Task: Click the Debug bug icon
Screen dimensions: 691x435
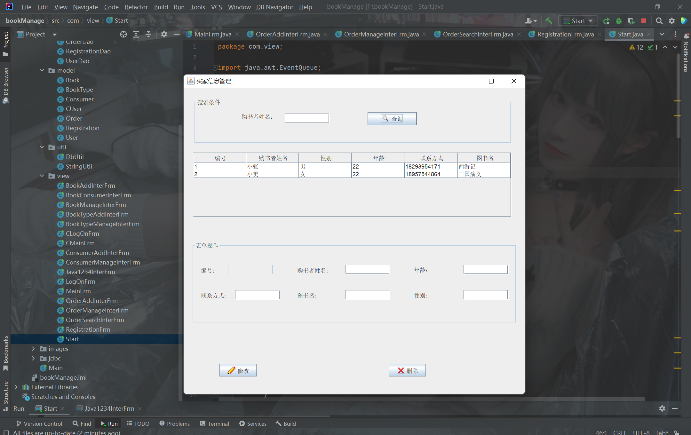Action: click(619, 21)
